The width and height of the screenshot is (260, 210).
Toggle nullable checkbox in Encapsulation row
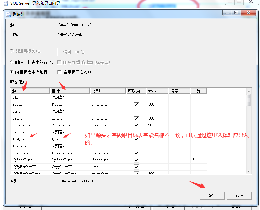(136, 125)
